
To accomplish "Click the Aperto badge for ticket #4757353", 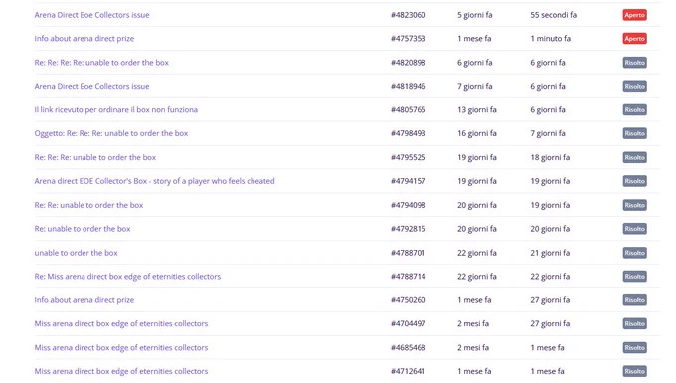I will coord(634,39).
